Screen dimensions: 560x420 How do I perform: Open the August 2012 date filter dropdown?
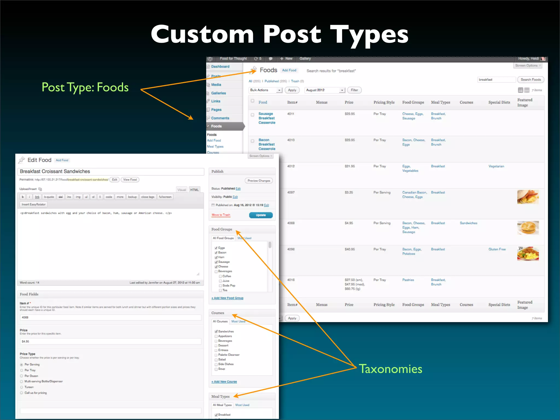pos(325,90)
